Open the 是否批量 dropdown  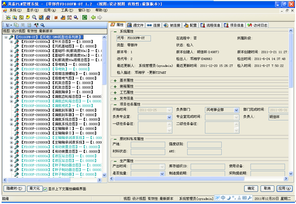pos(162,174)
